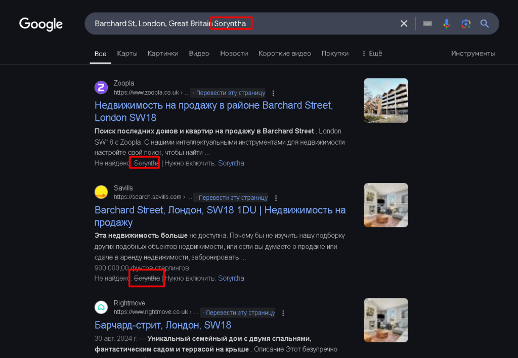
Task: Click the Google logo
Action: click(41, 24)
